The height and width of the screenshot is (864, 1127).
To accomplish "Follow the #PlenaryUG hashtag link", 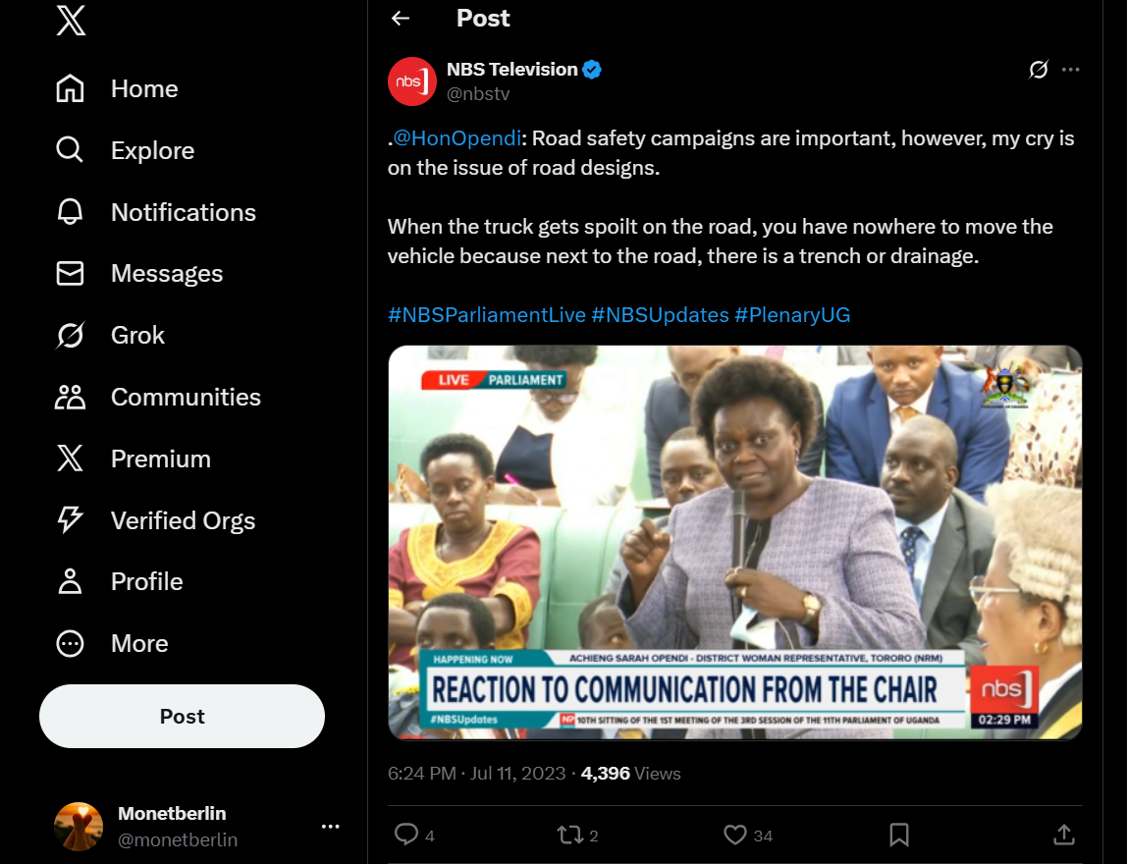I will click(792, 315).
